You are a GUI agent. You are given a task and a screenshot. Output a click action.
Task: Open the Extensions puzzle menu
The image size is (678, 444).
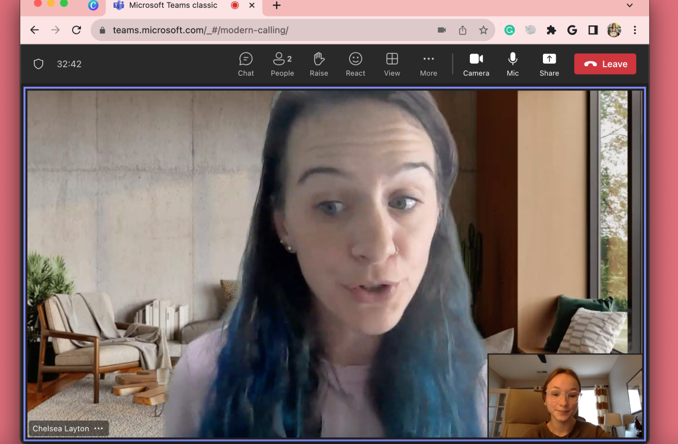click(x=551, y=30)
